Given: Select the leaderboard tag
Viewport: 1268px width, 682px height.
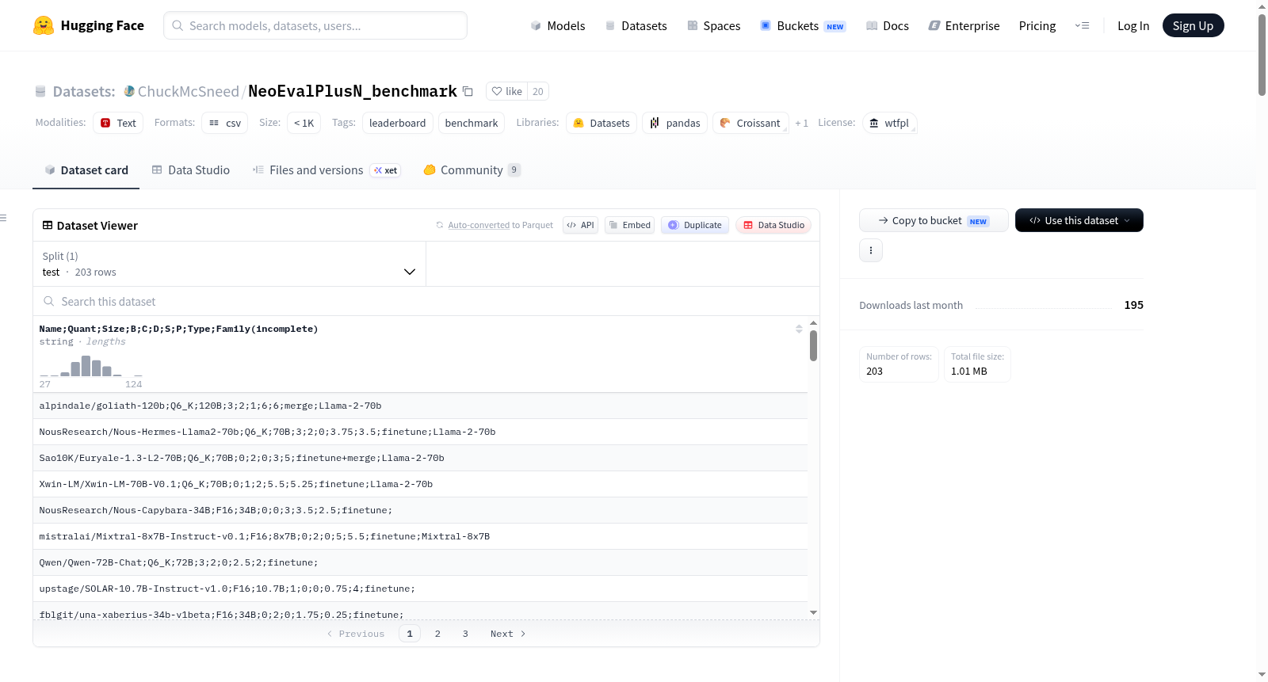Looking at the screenshot, I should coord(397,123).
